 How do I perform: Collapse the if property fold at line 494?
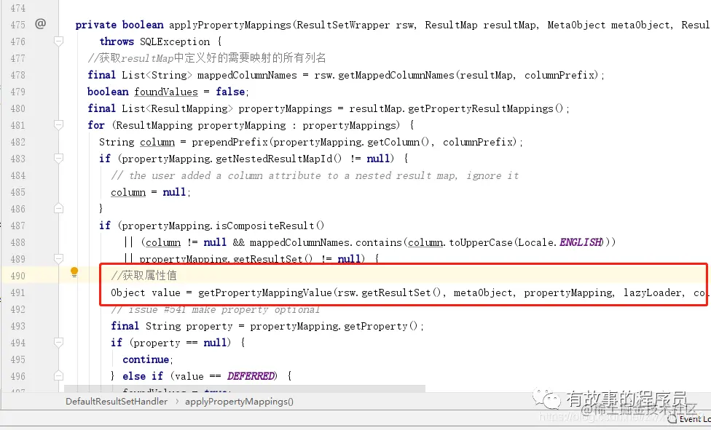pos(58,343)
